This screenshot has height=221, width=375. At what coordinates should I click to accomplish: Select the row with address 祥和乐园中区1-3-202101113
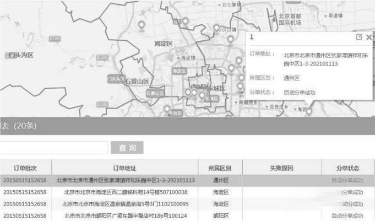click(x=187, y=180)
